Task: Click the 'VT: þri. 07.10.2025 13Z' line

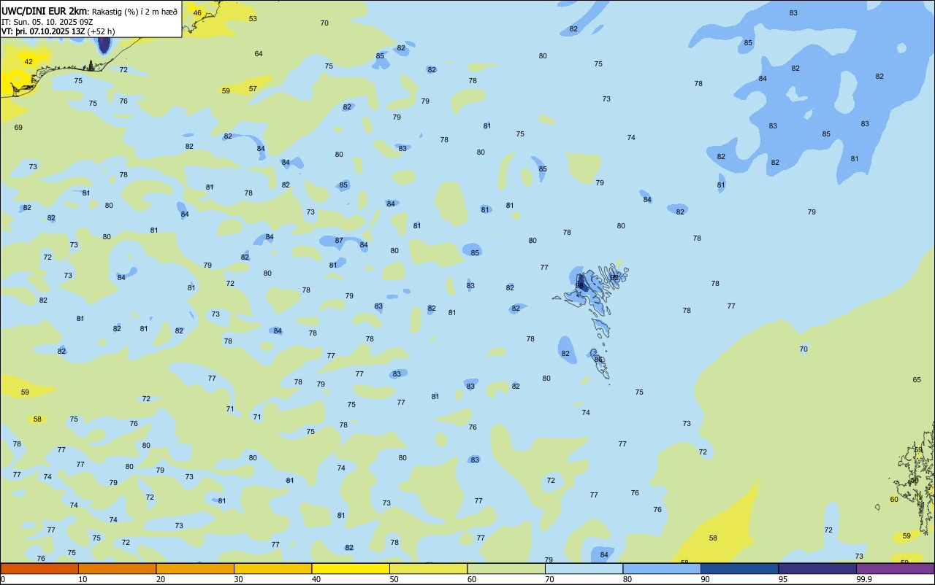Action: click(x=43, y=31)
